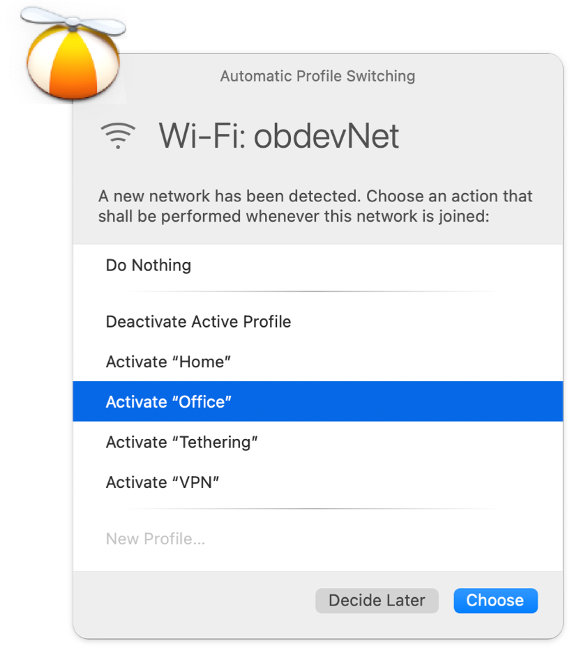
Task: Click empty footer area left of Decide Later
Action: coord(193,601)
